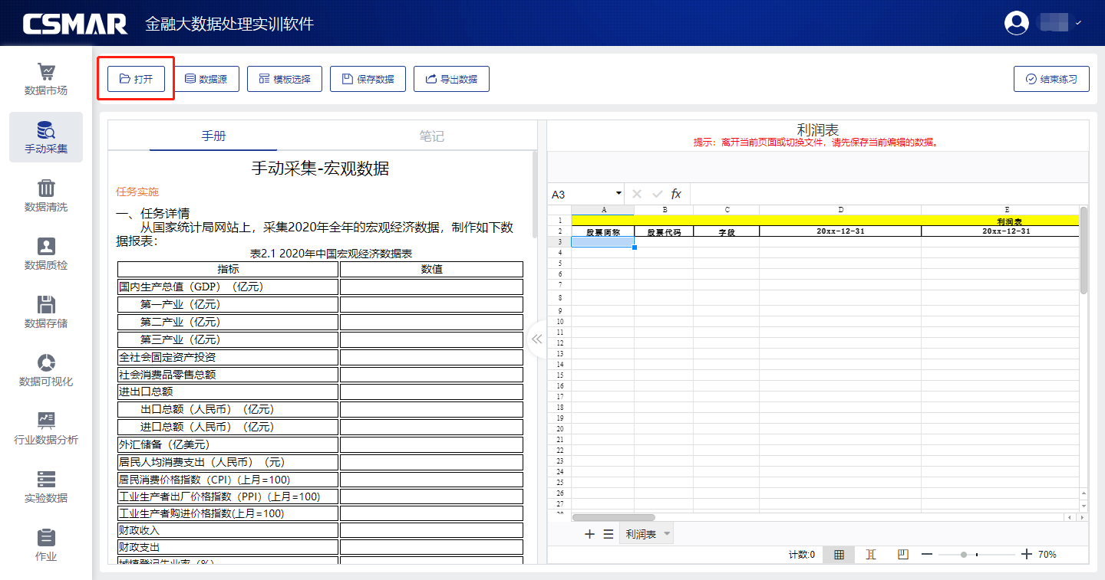
Task: Switch to normal grid view mode
Action: click(x=839, y=555)
